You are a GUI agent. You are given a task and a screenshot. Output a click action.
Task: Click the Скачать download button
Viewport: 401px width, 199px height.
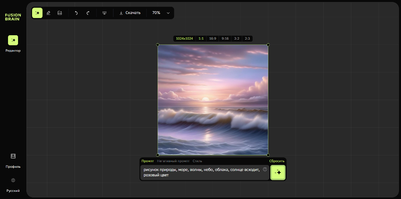tap(130, 13)
